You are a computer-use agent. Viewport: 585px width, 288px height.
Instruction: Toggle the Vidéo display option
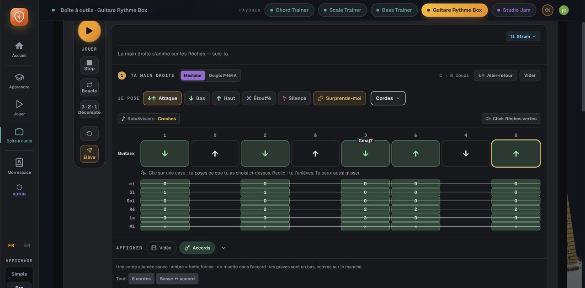161,248
